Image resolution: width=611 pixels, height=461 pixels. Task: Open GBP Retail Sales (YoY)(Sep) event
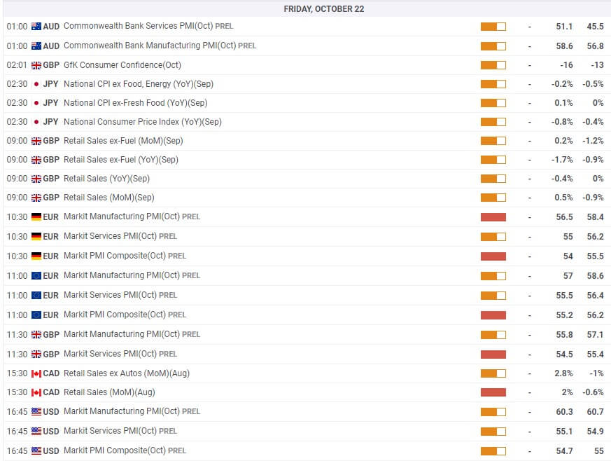click(x=106, y=179)
